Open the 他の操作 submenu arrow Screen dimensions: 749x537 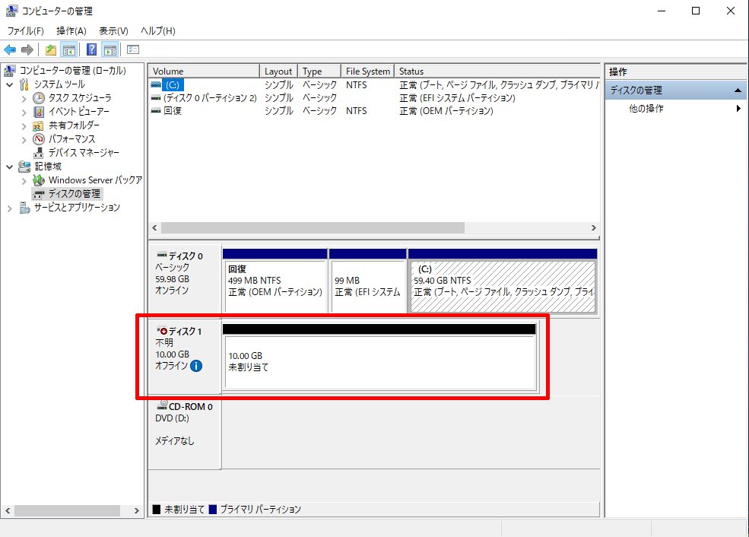tap(737, 108)
